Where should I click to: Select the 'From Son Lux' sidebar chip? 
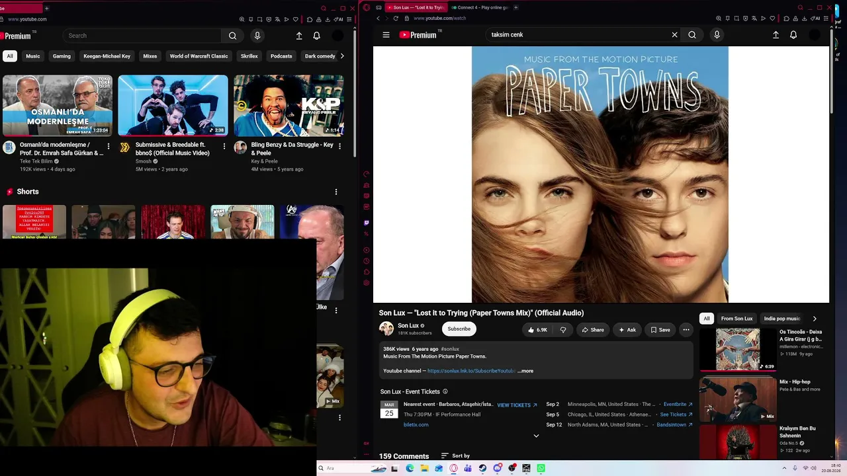coord(736,319)
